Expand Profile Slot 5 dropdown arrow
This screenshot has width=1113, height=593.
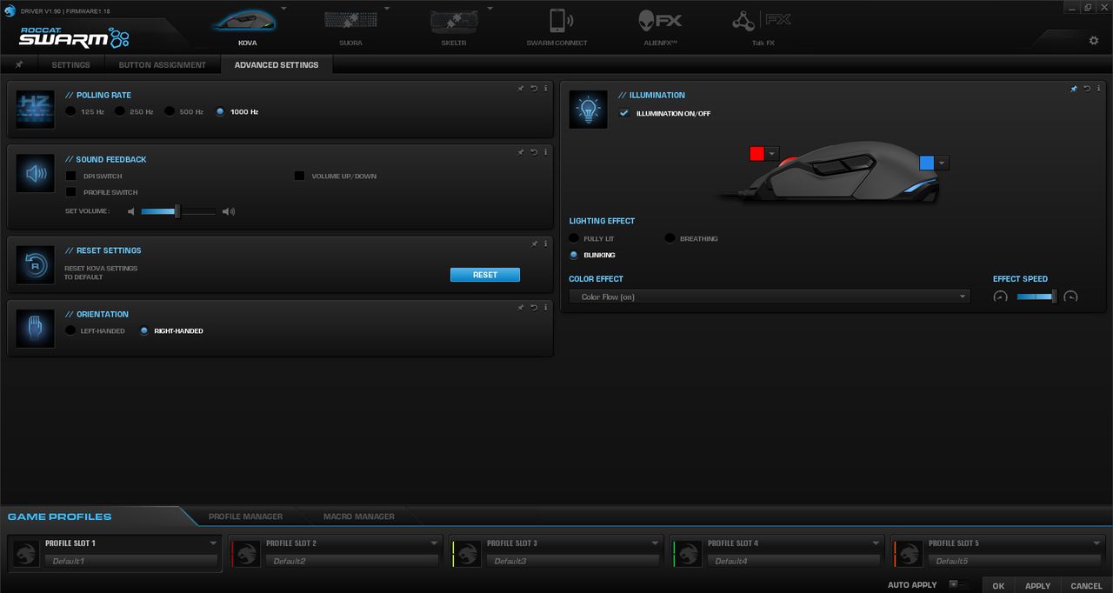tap(1096, 543)
